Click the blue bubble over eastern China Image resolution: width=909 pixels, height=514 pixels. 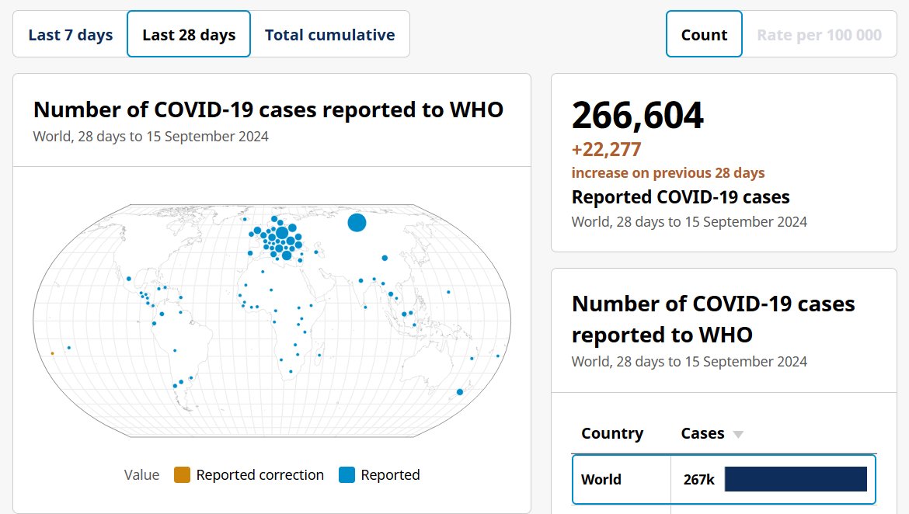(x=385, y=258)
